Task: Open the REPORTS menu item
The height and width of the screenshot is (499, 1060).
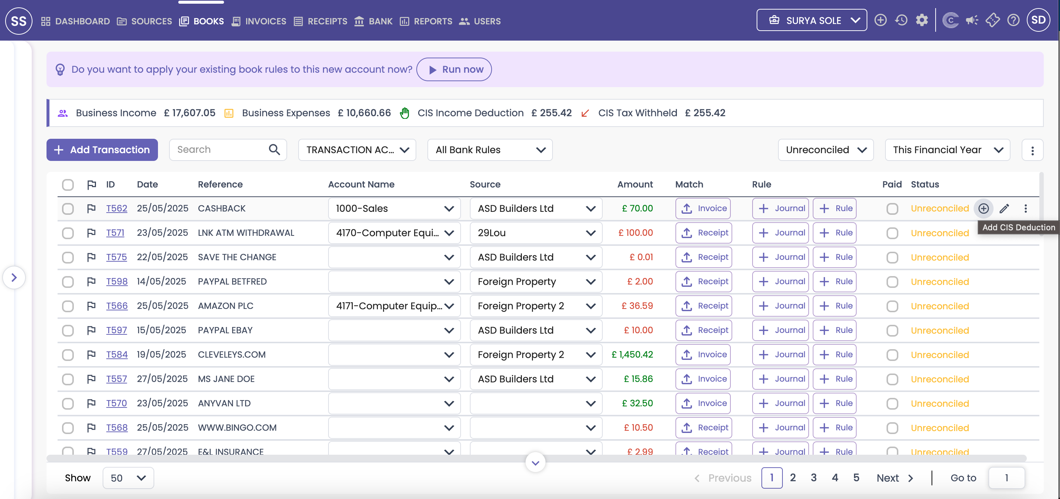Action: point(426,21)
